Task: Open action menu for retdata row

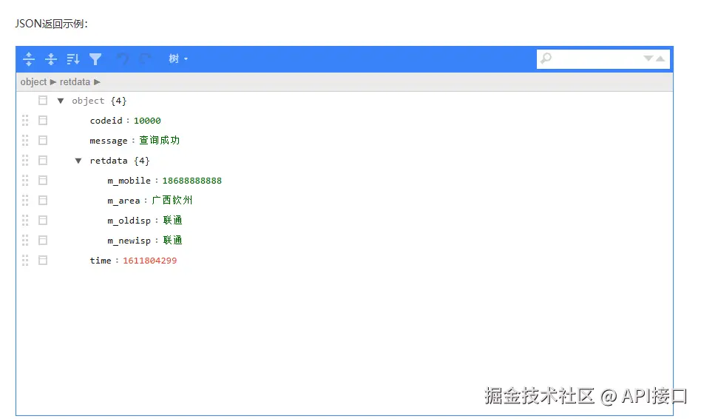Action: tap(43, 160)
